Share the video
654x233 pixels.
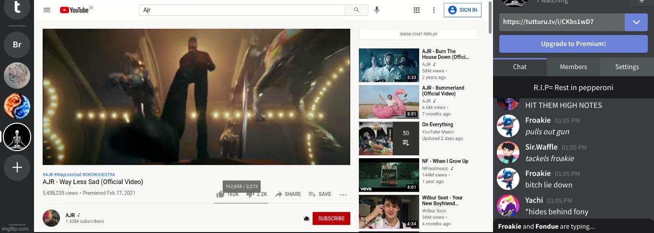[x=288, y=194]
